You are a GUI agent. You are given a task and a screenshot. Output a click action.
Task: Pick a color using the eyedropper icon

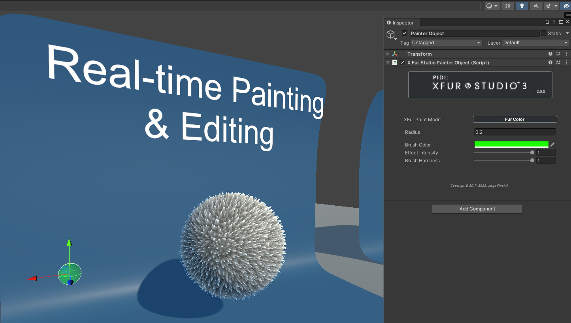[x=552, y=144]
